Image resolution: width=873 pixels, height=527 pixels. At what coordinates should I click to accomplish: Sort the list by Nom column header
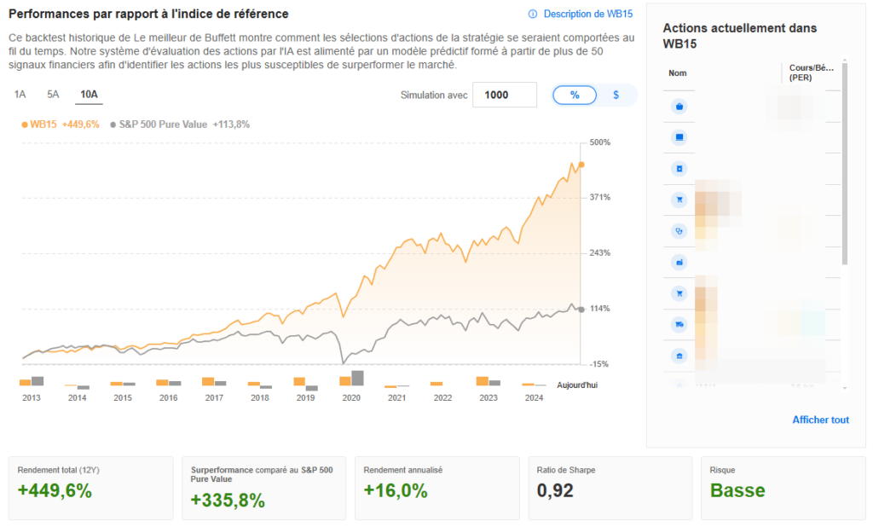click(x=678, y=73)
